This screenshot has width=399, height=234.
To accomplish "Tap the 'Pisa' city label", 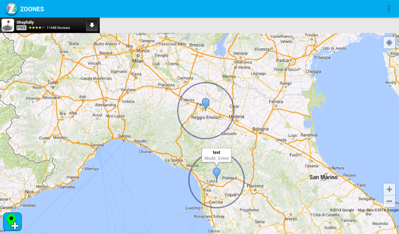I will pos(207,190).
